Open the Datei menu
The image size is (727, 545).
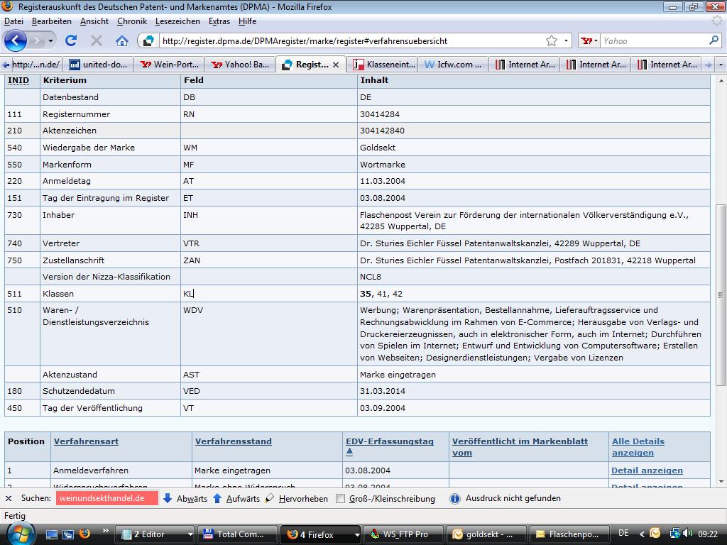[x=14, y=21]
